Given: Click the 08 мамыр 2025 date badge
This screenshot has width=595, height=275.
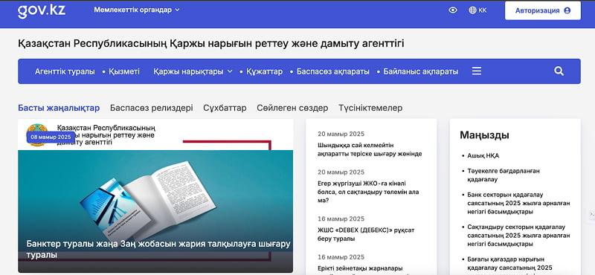Looking at the screenshot, I should coord(51,137).
